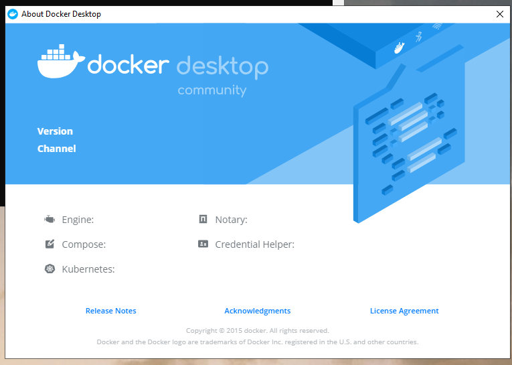Click the Docker whale logo in the banner
The height and width of the screenshot is (365, 512).
(61, 61)
